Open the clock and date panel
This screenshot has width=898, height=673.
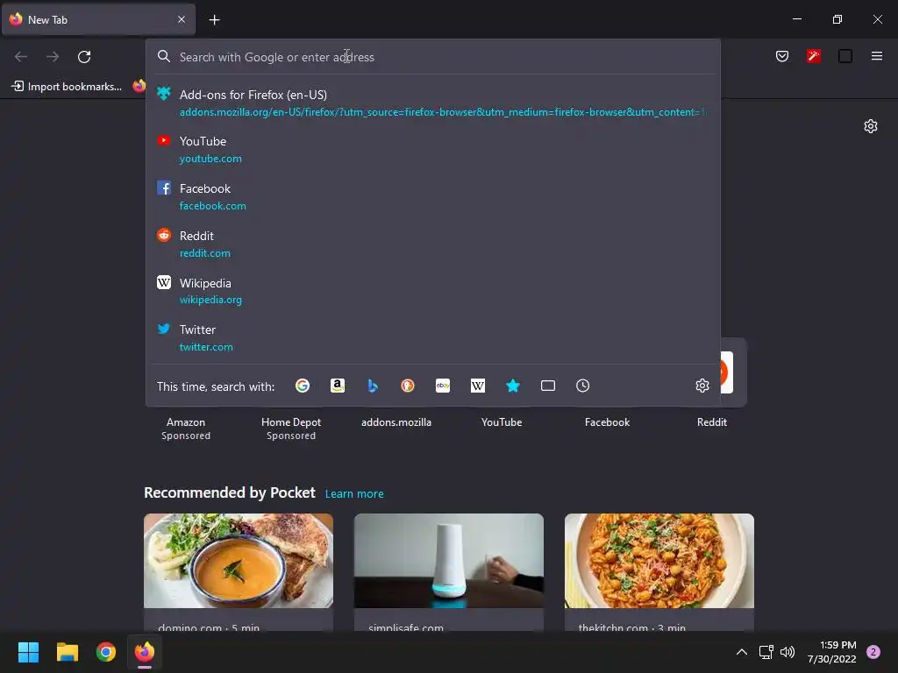coord(831,652)
